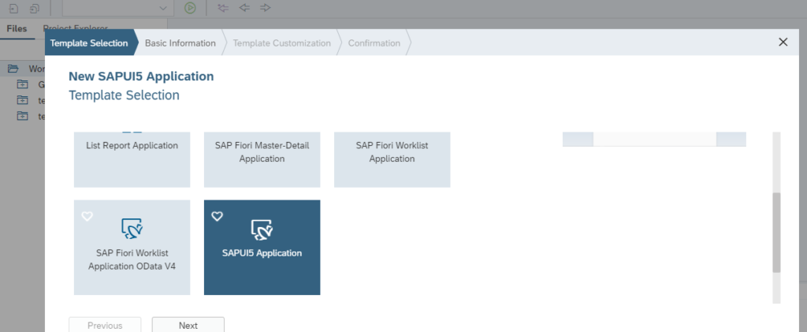Switch to the Files tab

pos(17,28)
